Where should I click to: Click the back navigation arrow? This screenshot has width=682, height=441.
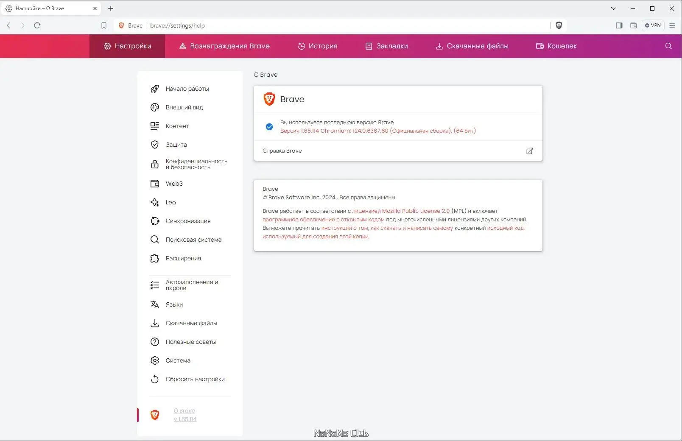coord(8,25)
